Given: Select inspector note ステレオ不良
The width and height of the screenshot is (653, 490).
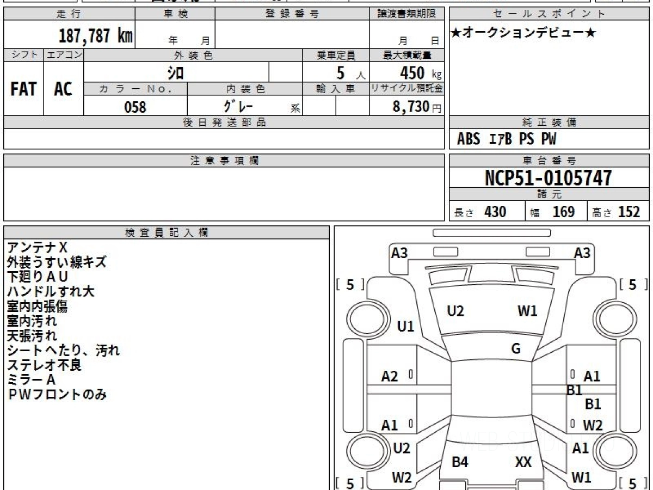Looking at the screenshot, I should [x=44, y=365].
